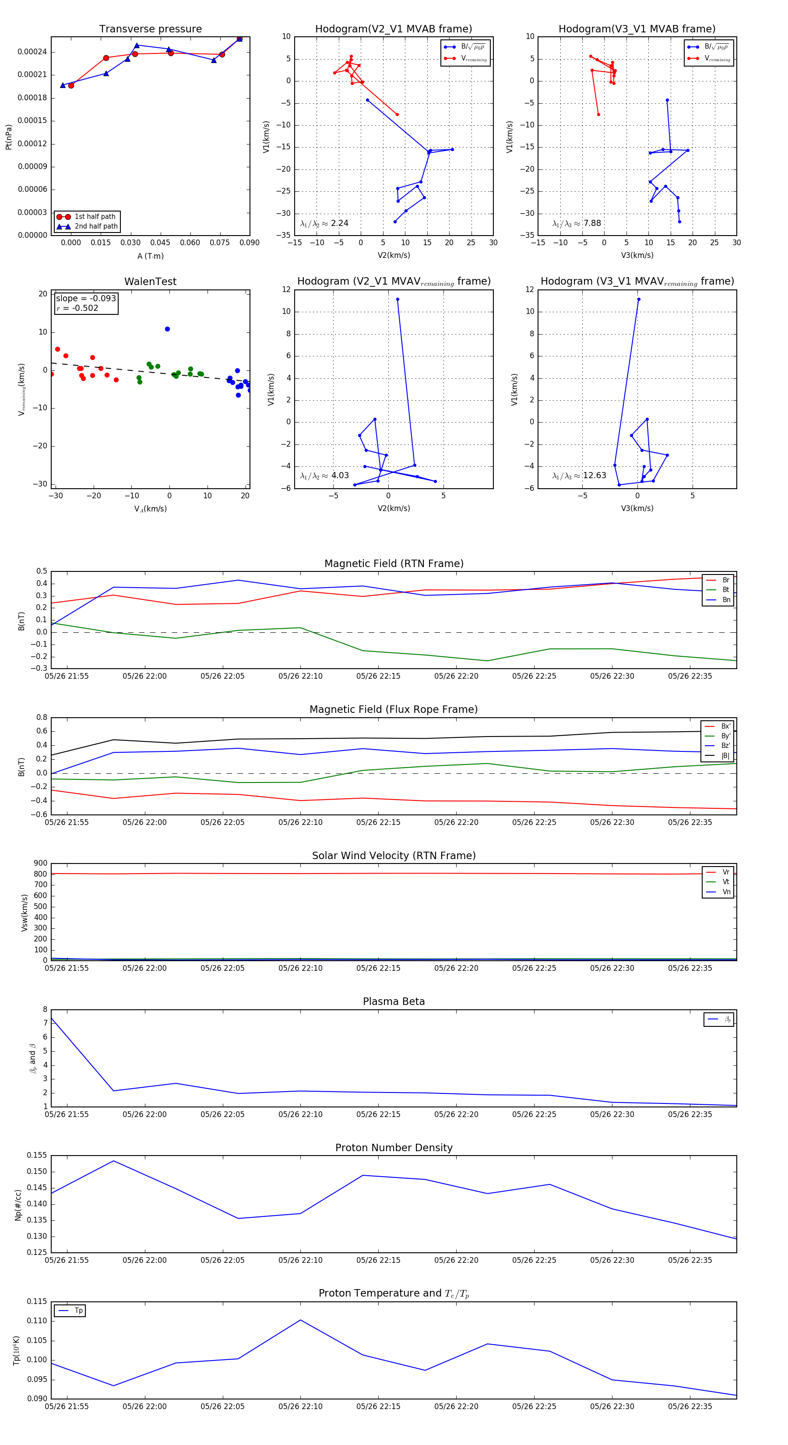Click the λ1/λ2 ≈ 2.24 annotation
Screen dimensions: 788x1445
point(324,223)
